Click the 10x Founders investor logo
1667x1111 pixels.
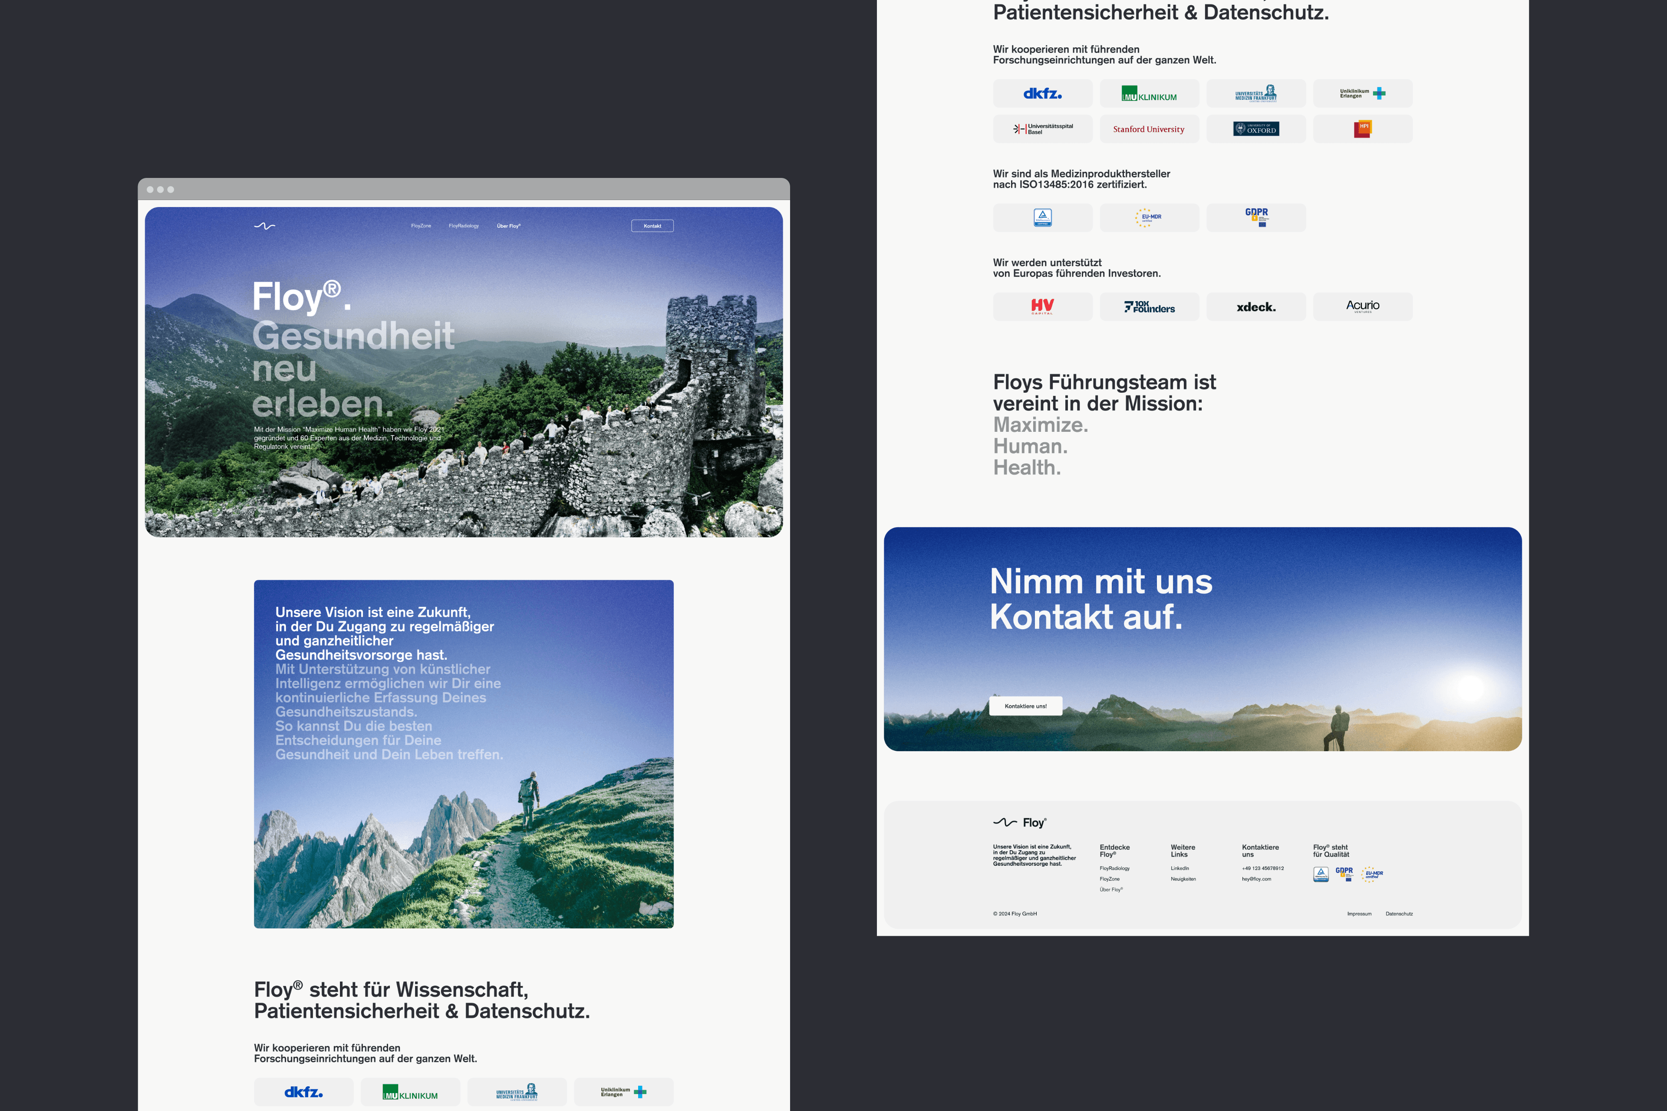point(1149,307)
